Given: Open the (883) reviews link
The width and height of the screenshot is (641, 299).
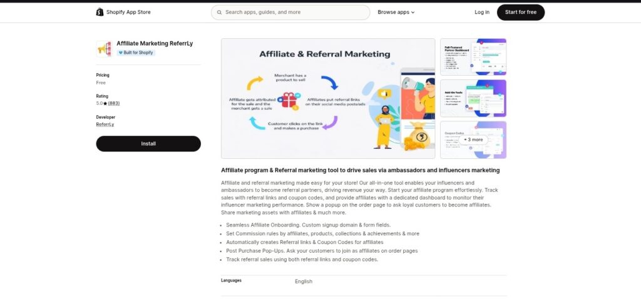Looking at the screenshot, I should [x=114, y=103].
